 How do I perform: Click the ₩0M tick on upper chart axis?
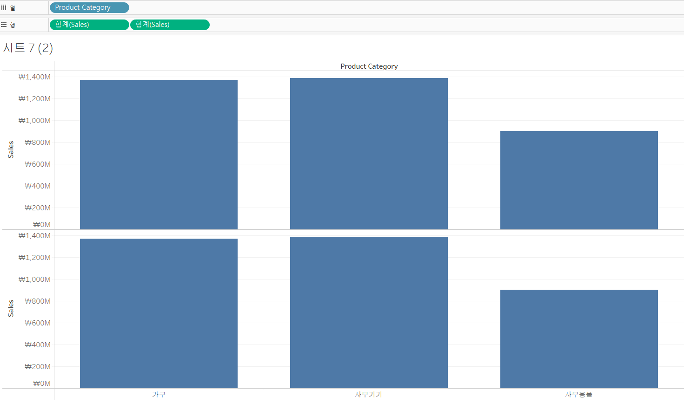click(42, 225)
